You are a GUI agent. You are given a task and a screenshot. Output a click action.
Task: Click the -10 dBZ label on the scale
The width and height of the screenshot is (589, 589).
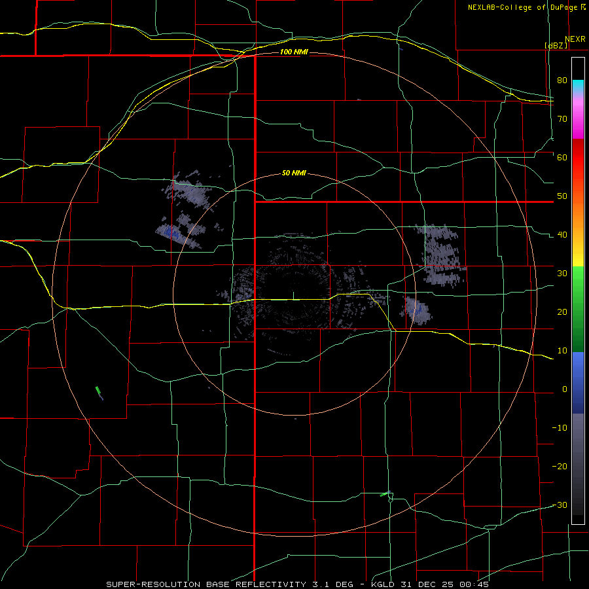(560, 428)
